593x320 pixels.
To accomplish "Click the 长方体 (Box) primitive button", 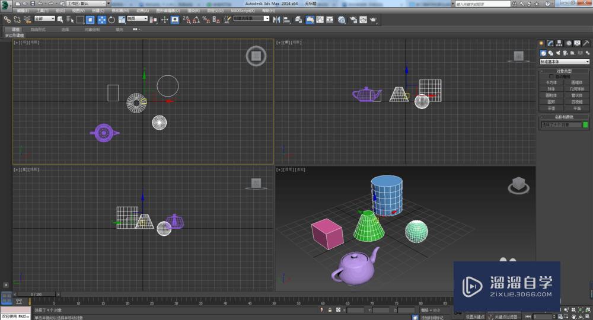I will pyautogui.click(x=551, y=82).
